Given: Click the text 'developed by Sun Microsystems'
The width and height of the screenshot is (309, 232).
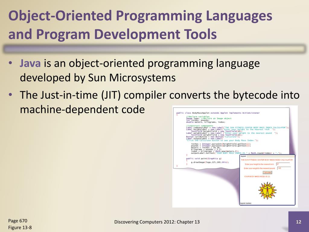Looking at the screenshot, I should coord(98,78).
